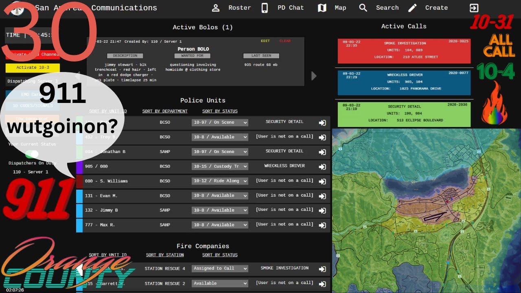The width and height of the screenshot is (521, 293).
Task: Click WRECKLESS DRIVER call text in 905 / 080 row
Action: (x=285, y=166)
